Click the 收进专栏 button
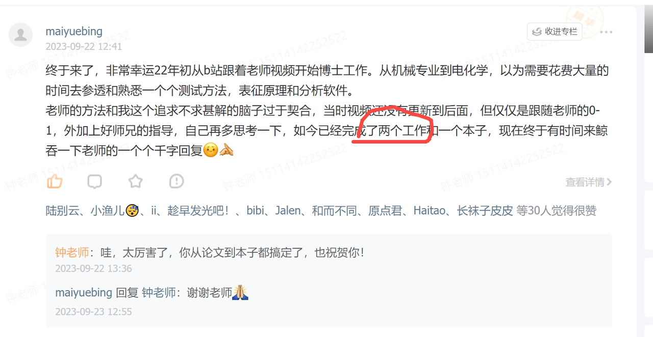This screenshot has width=653, height=337. click(555, 32)
